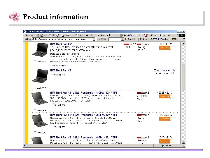Expand Back button history dropdown arrow
210x158 pixels.
29,35
